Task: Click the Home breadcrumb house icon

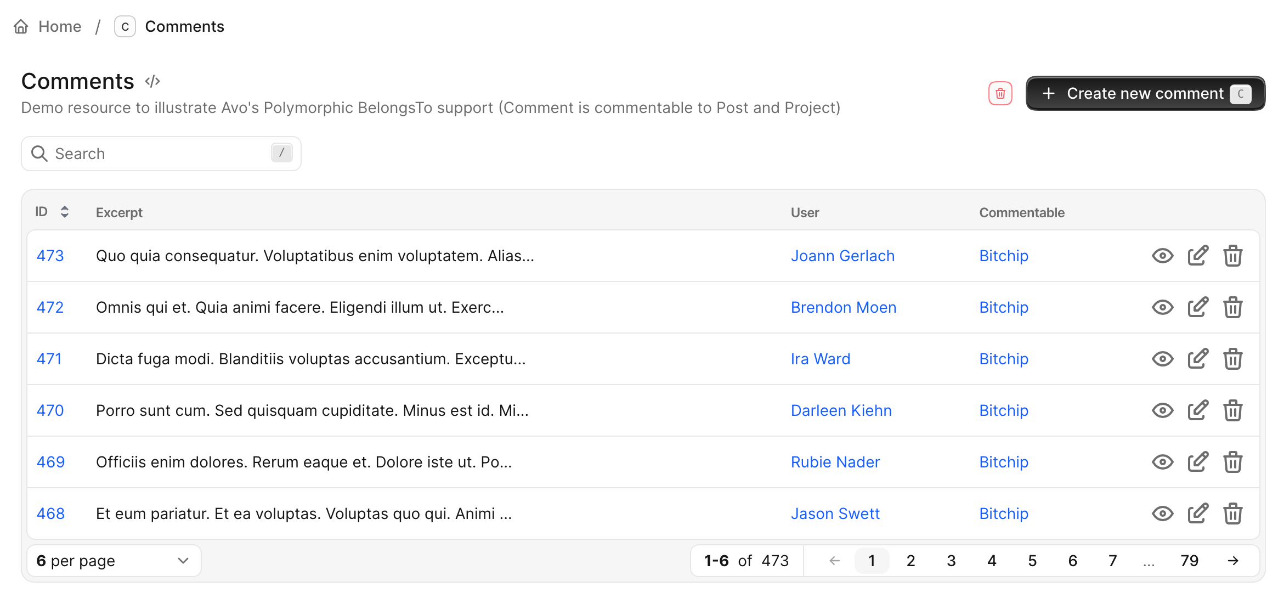Action: 21,26
